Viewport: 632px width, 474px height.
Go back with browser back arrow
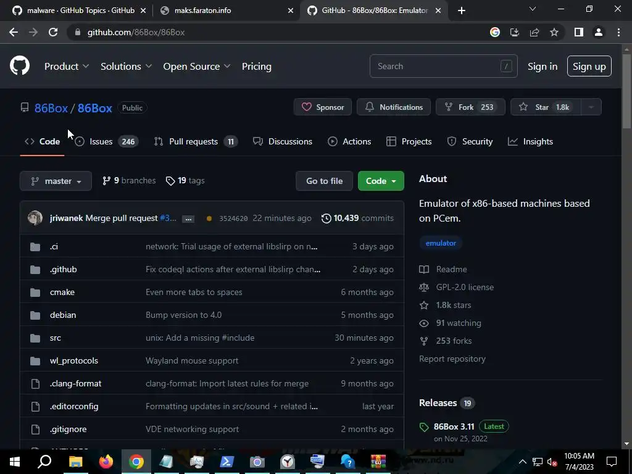point(14,32)
